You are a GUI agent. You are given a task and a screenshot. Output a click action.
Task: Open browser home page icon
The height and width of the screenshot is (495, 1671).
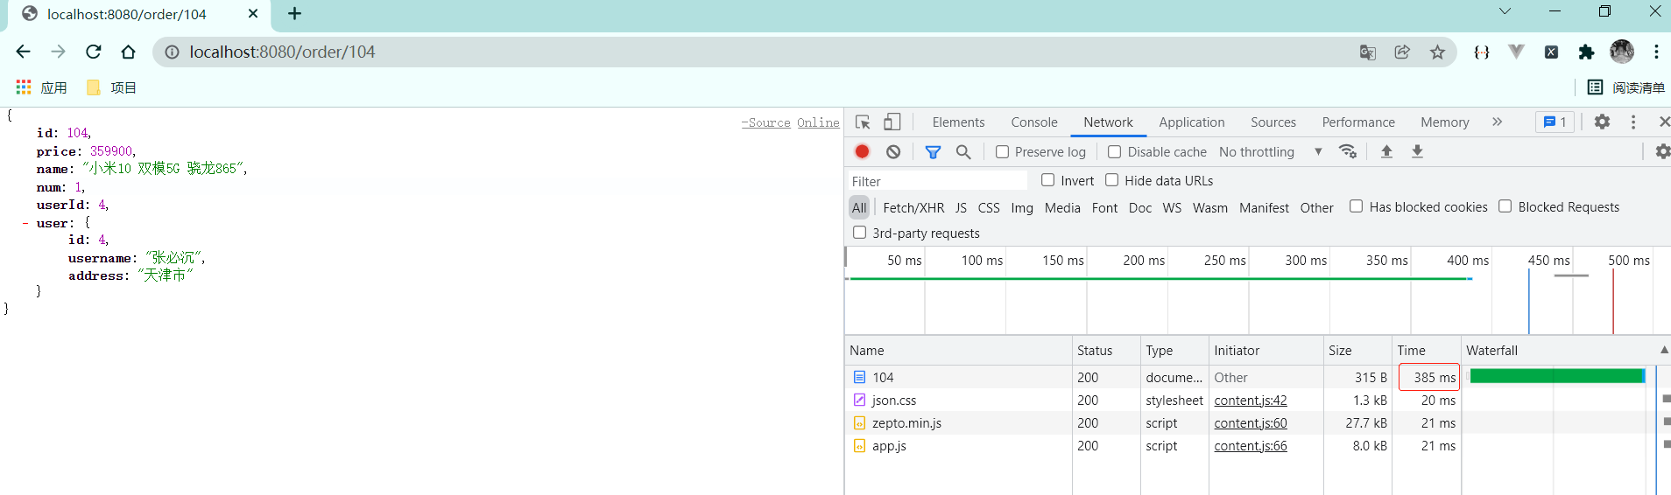[x=128, y=52]
